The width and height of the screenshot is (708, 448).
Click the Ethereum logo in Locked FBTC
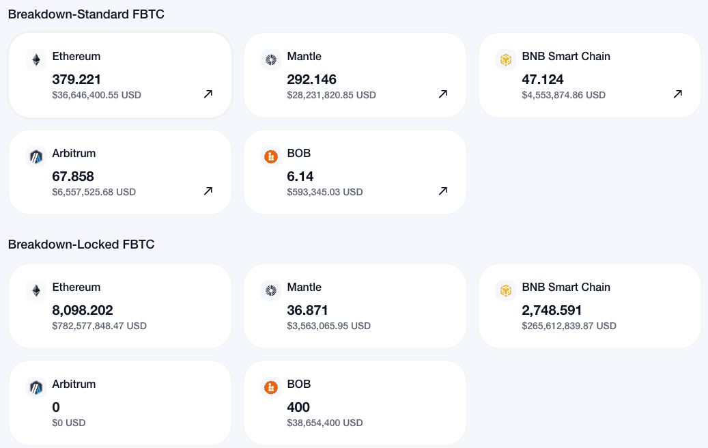point(36,290)
